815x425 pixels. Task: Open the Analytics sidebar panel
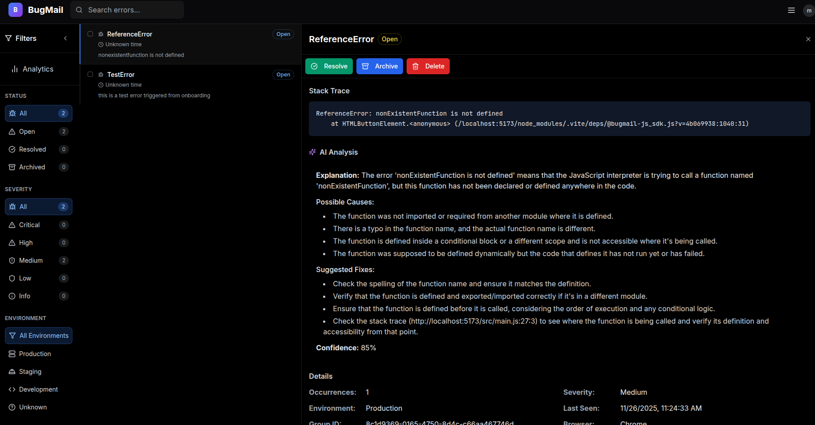click(37, 69)
